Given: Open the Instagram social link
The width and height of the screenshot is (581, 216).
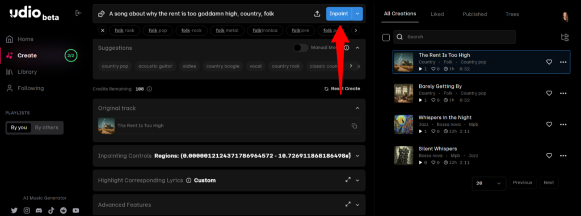Looking at the screenshot, I should [x=27, y=210].
